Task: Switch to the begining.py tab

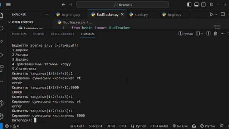Action: (70, 15)
